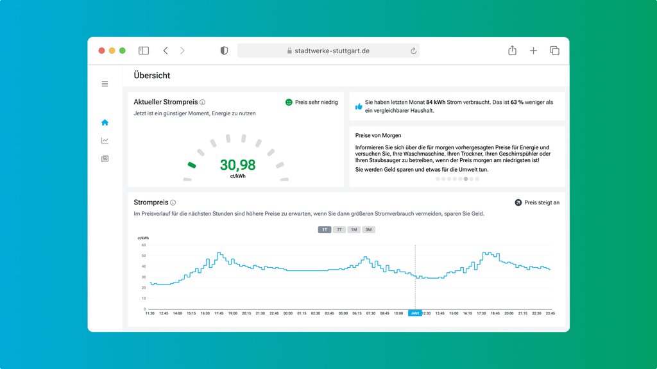Click the lock icon in address bar
Viewport: 657px width, 369px height.
tap(289, 51)
